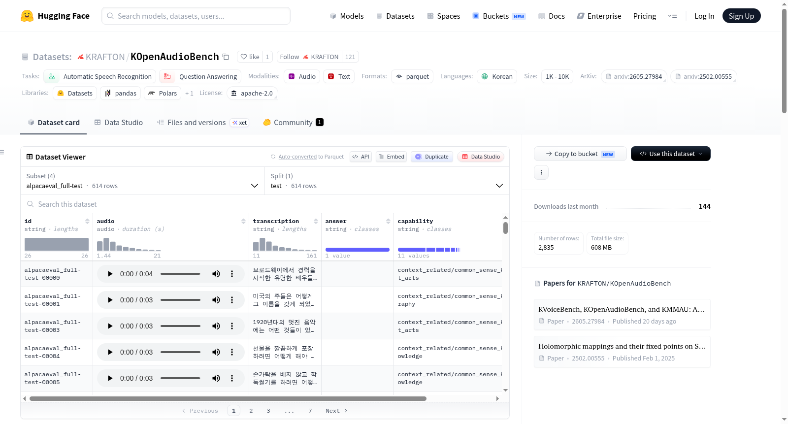Open audio options for alpacaeval_full-test-00004
Image resolution: width=788 pixels, height=424 pixels.
click(x=232, y=352)
